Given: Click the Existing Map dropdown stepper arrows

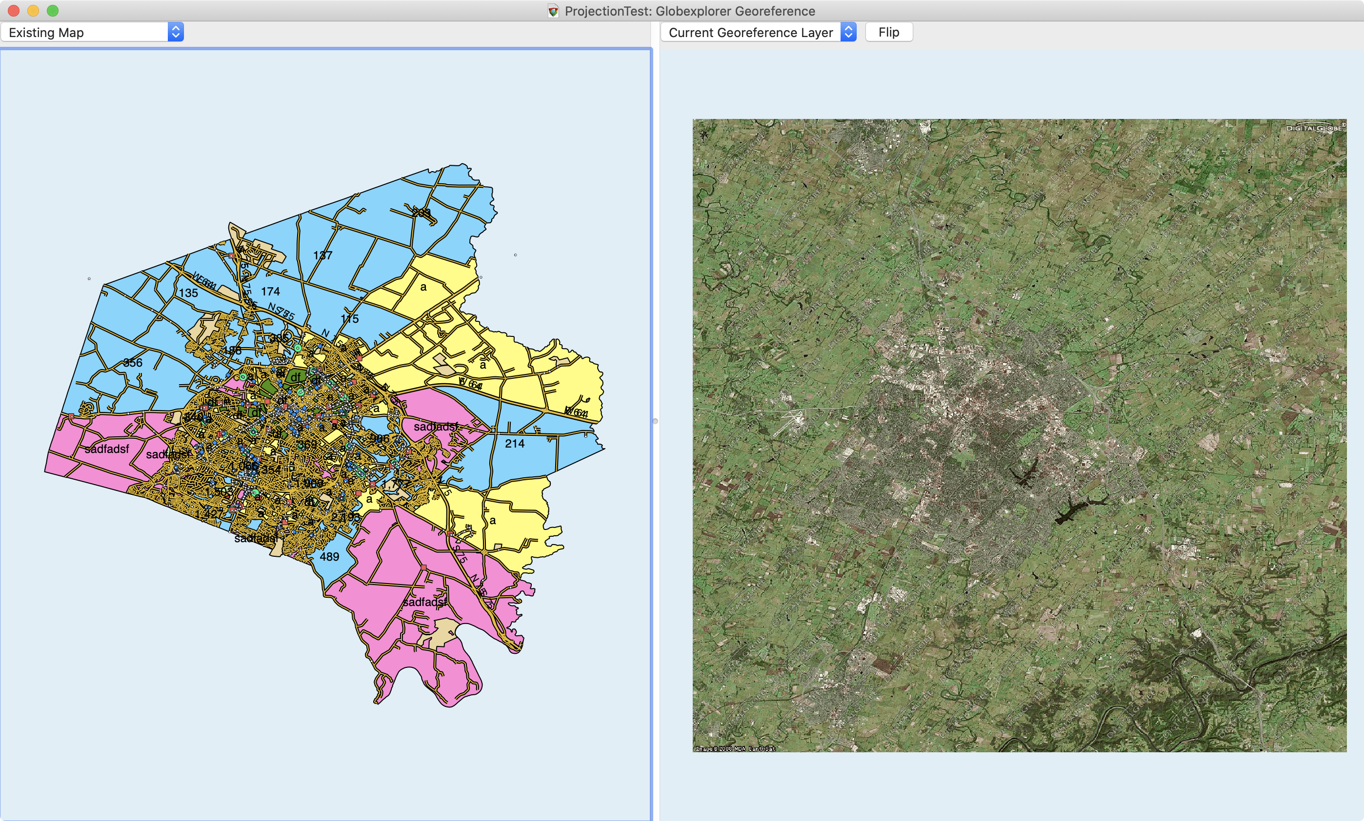Looking at the screenshot, I should 176,32.
